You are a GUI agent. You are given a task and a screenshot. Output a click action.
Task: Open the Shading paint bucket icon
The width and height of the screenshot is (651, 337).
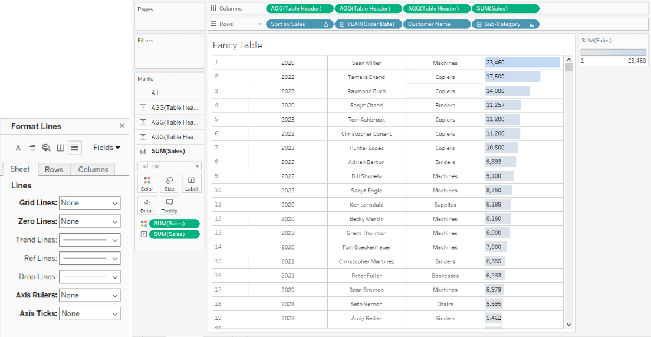point(46,148)
